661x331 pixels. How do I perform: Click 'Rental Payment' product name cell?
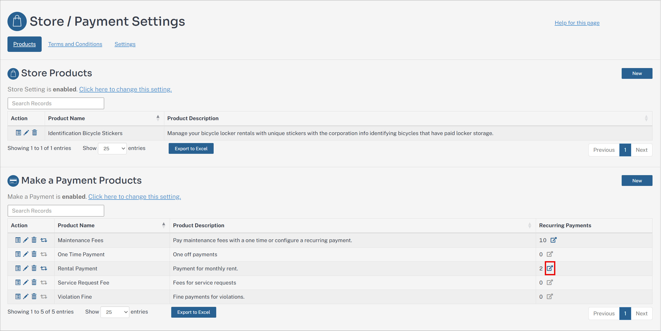112,269
